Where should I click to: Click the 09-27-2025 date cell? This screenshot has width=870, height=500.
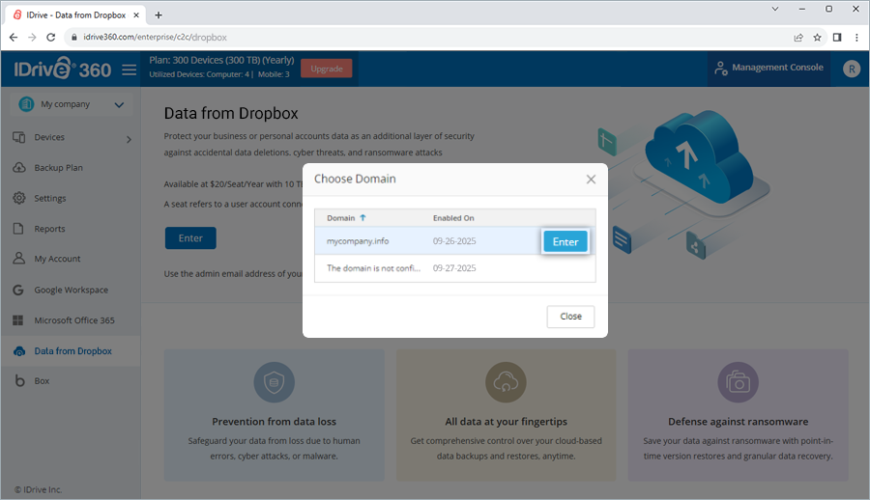(454, 268)
